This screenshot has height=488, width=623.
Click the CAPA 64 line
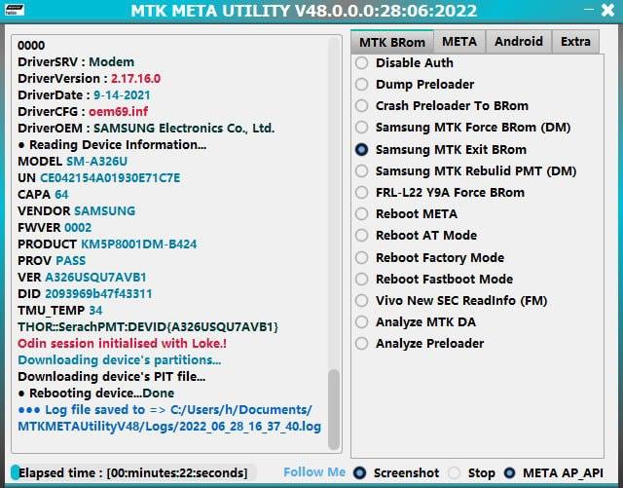pos(43,195)
